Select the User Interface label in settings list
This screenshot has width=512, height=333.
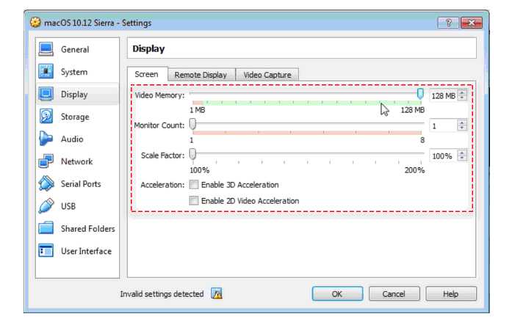coord(86,251)
